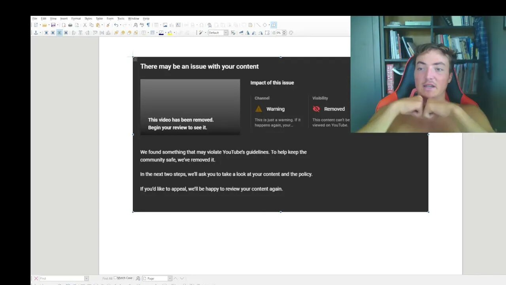
Task: Jump to the next page element
Action: 182,278
